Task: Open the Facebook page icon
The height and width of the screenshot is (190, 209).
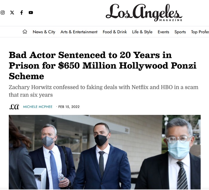Action: 21,13
